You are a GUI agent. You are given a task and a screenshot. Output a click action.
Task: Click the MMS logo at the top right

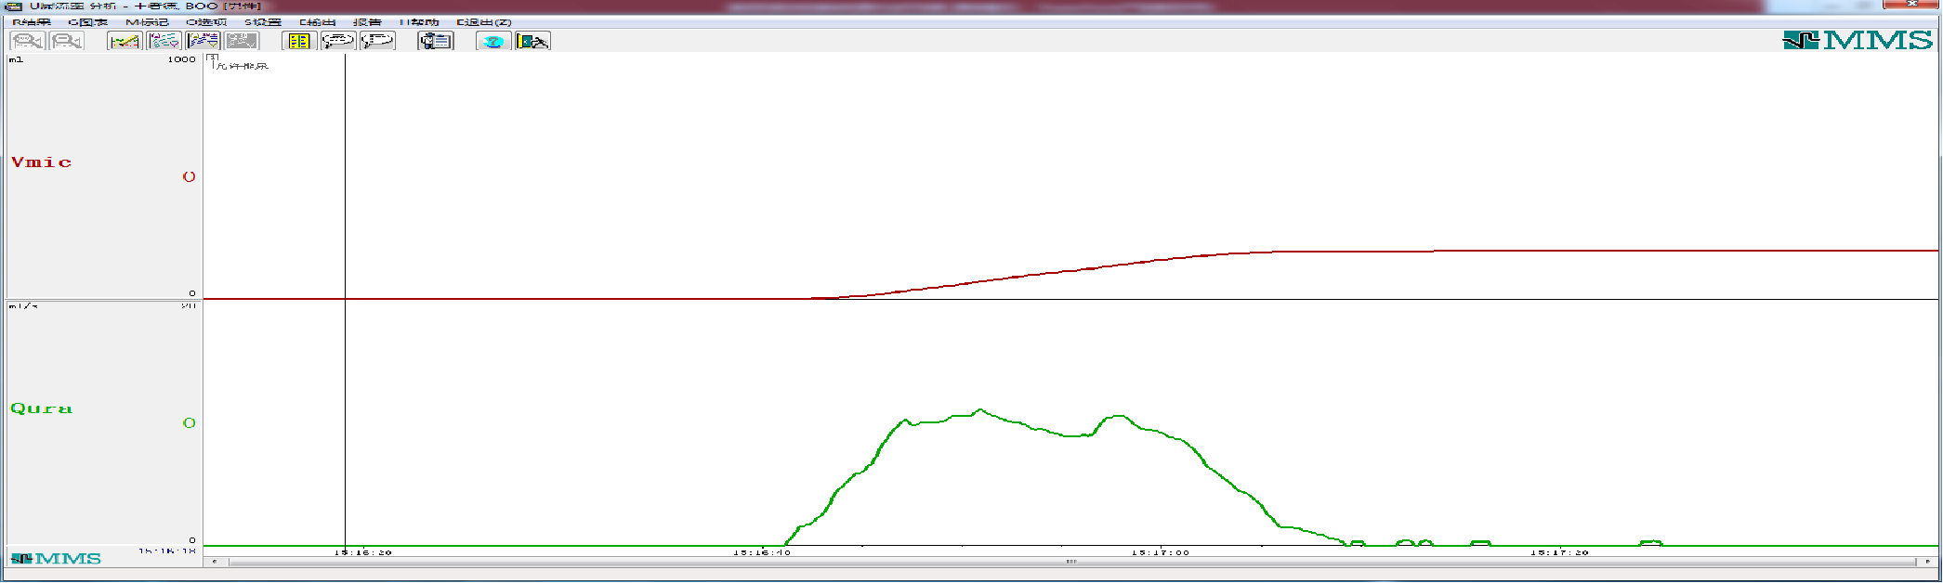click(x=1858, y=40)
